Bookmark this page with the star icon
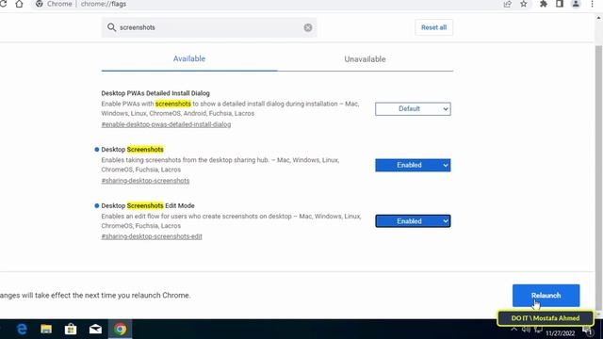This screenshot has height=339, width=603. (524, 4)
